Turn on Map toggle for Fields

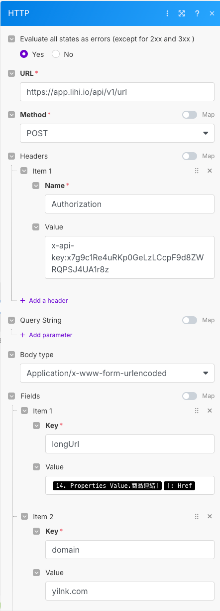[x=190, y=396]
